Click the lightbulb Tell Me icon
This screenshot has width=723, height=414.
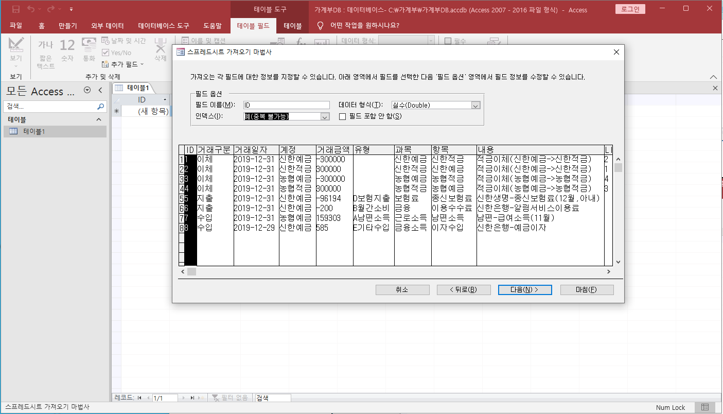pos(320,26)
